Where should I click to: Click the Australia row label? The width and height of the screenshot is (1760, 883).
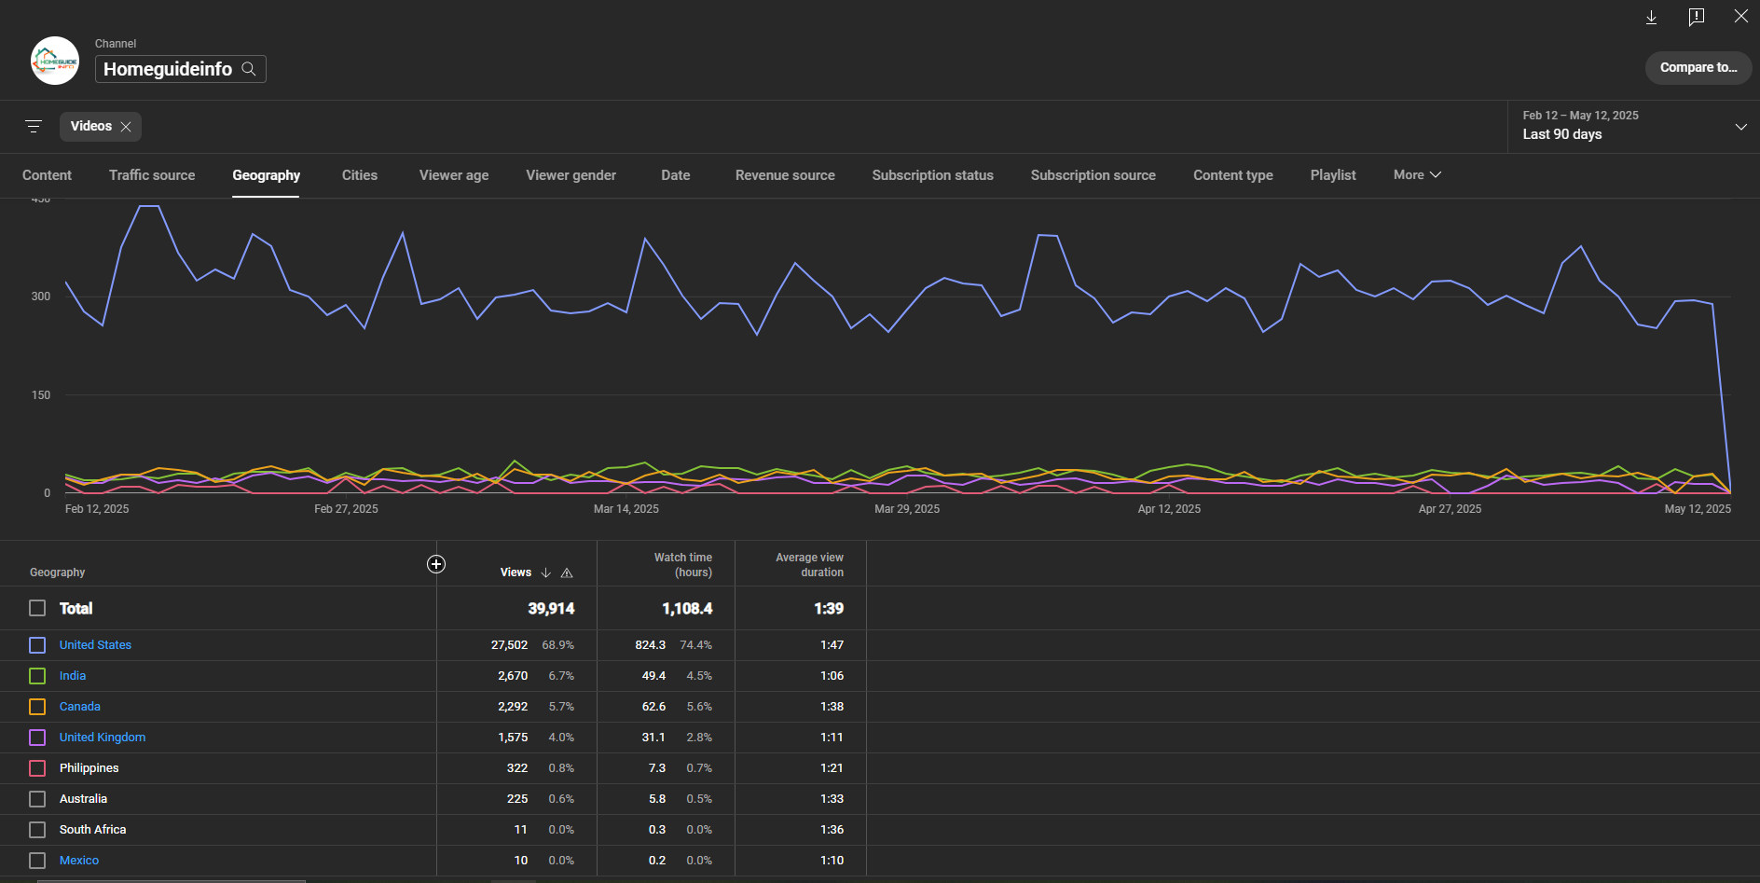[83, 799]
